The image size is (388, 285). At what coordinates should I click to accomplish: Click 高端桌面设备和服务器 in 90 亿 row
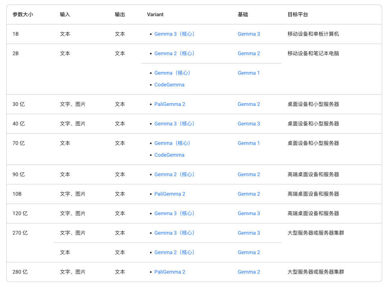tap(313, 174)
